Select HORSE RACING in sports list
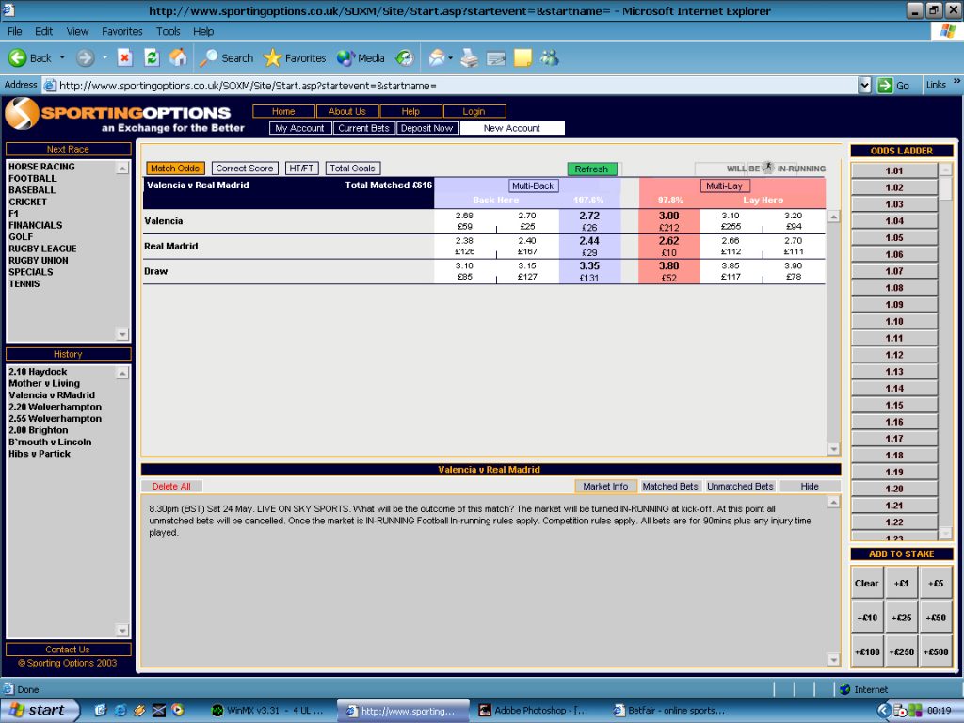 pyautogui.click(x=41, y=167)
